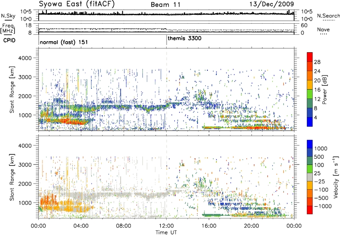Viewport: 340px width, 235px height.
Task: Click '4000' on the power panel range axis
Action: (x=25, y=58)
